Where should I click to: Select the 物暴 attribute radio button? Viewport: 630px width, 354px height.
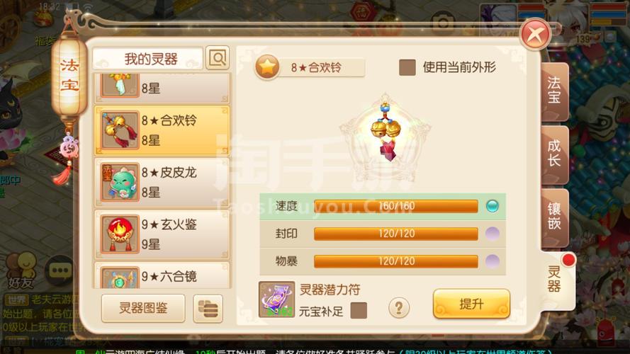click(493, 261)
